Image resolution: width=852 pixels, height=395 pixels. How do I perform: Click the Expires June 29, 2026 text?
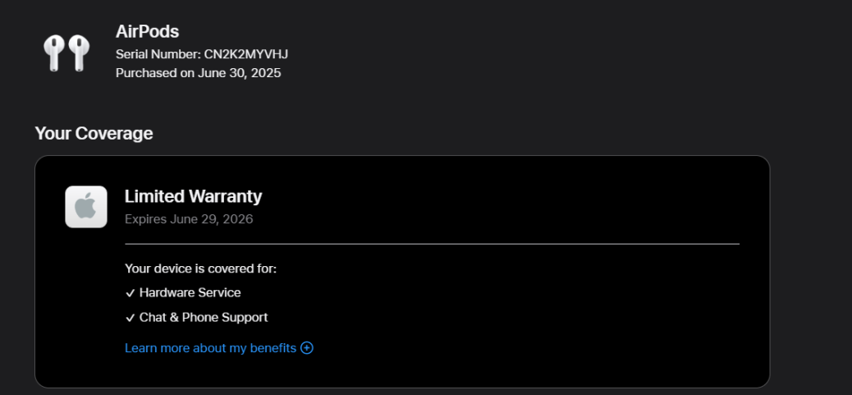(189, 219)
